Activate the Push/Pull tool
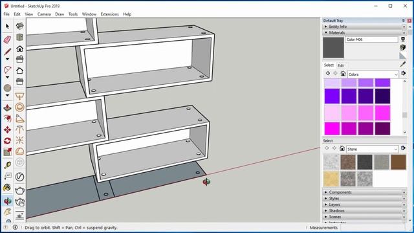Image resolution: width=414 pixels, height=233 pixels. [x=7, y=108]
